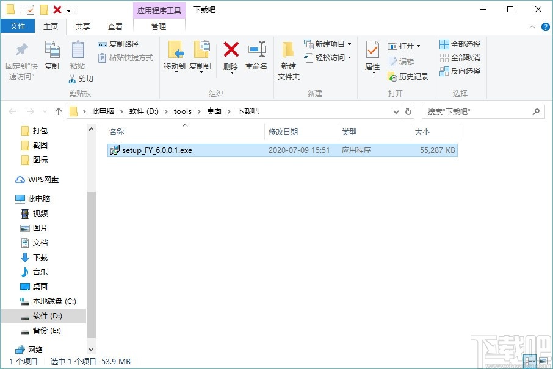This screenshot has width=553, height=369.
Task: Open the 文件 (File) menu
Action: coord(18,27)
